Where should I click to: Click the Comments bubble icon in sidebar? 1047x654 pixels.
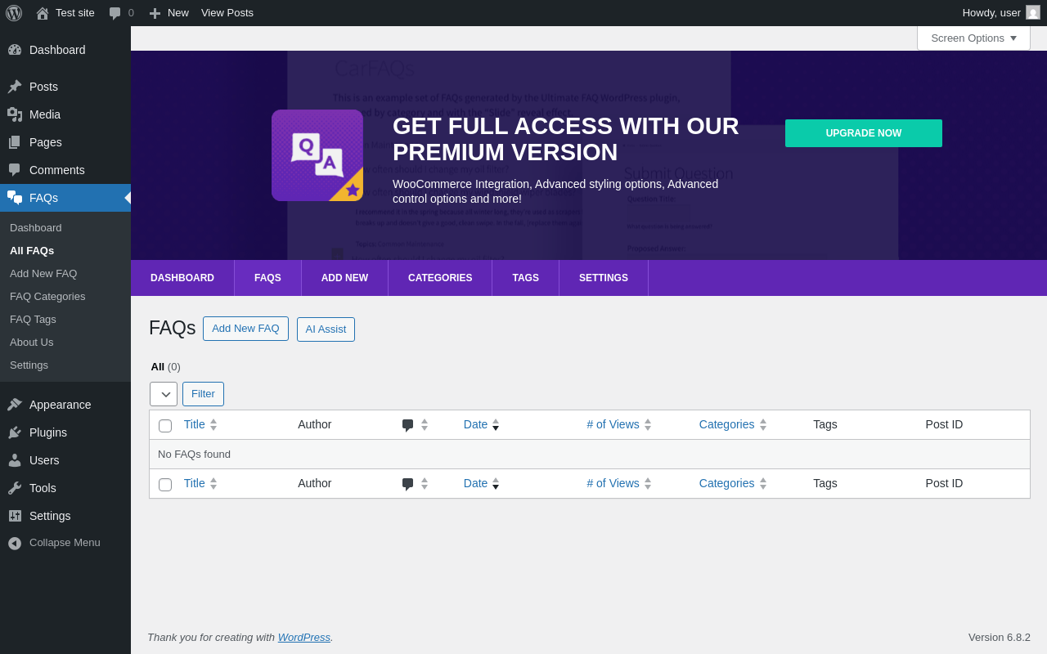click(15, 170)
